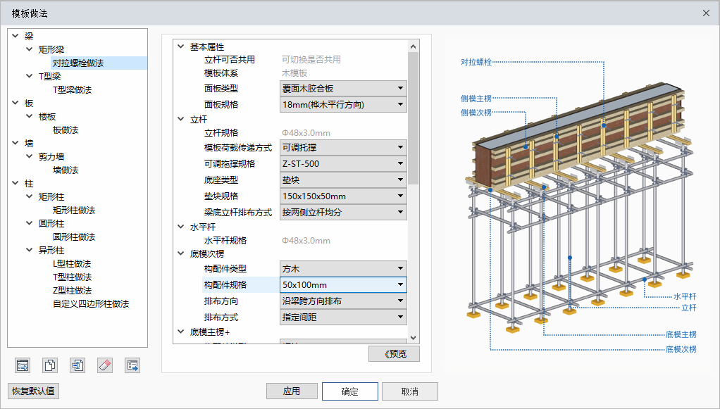This screenshot has width=720, height=409.
Task: Collapse the 基本属性 property group
Action: 181,46
